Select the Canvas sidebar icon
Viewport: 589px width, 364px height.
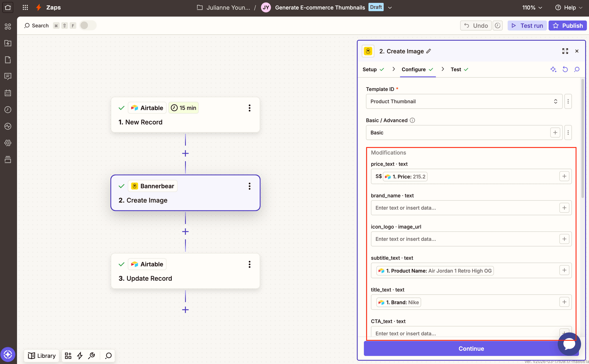8,26
